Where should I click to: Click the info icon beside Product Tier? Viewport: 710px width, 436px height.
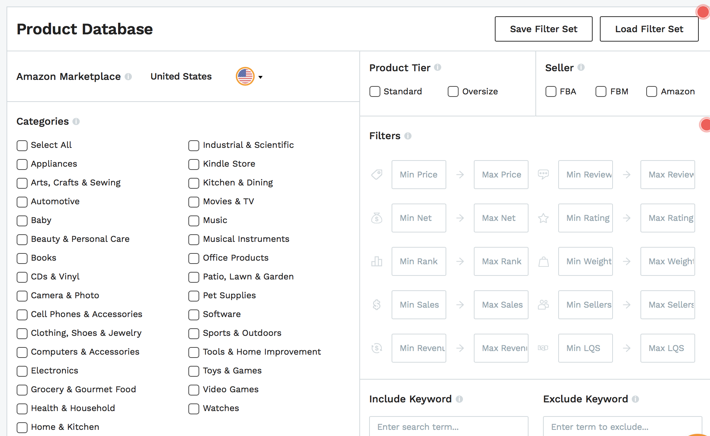(438, 67)
